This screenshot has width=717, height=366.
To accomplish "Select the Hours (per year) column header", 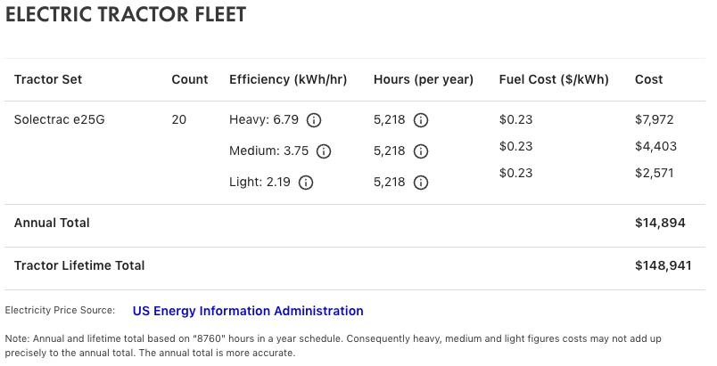I will click(x=424, y=79).
